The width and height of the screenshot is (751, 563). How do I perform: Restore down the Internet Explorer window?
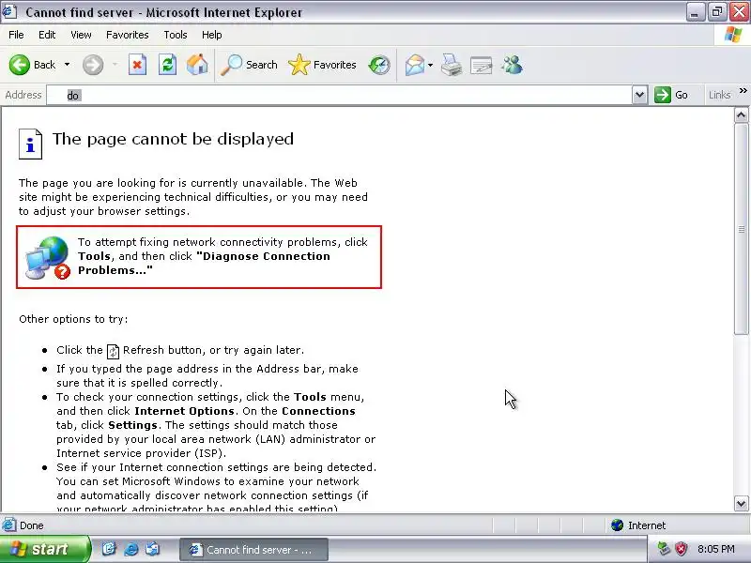717,12
